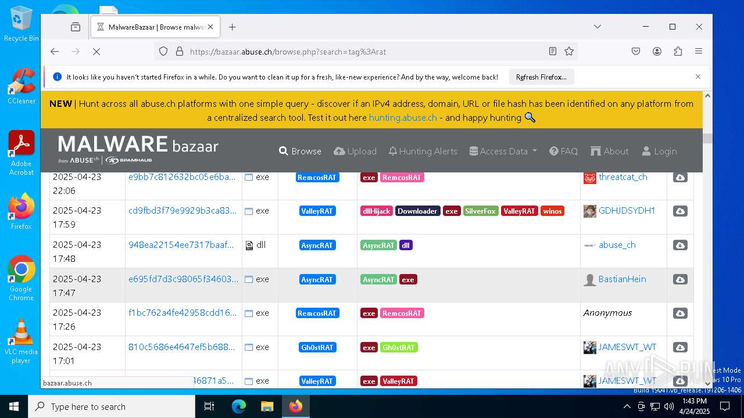Download sample in GDHJDSYDH1 row
Screen dimensions: 744x418
680,211
